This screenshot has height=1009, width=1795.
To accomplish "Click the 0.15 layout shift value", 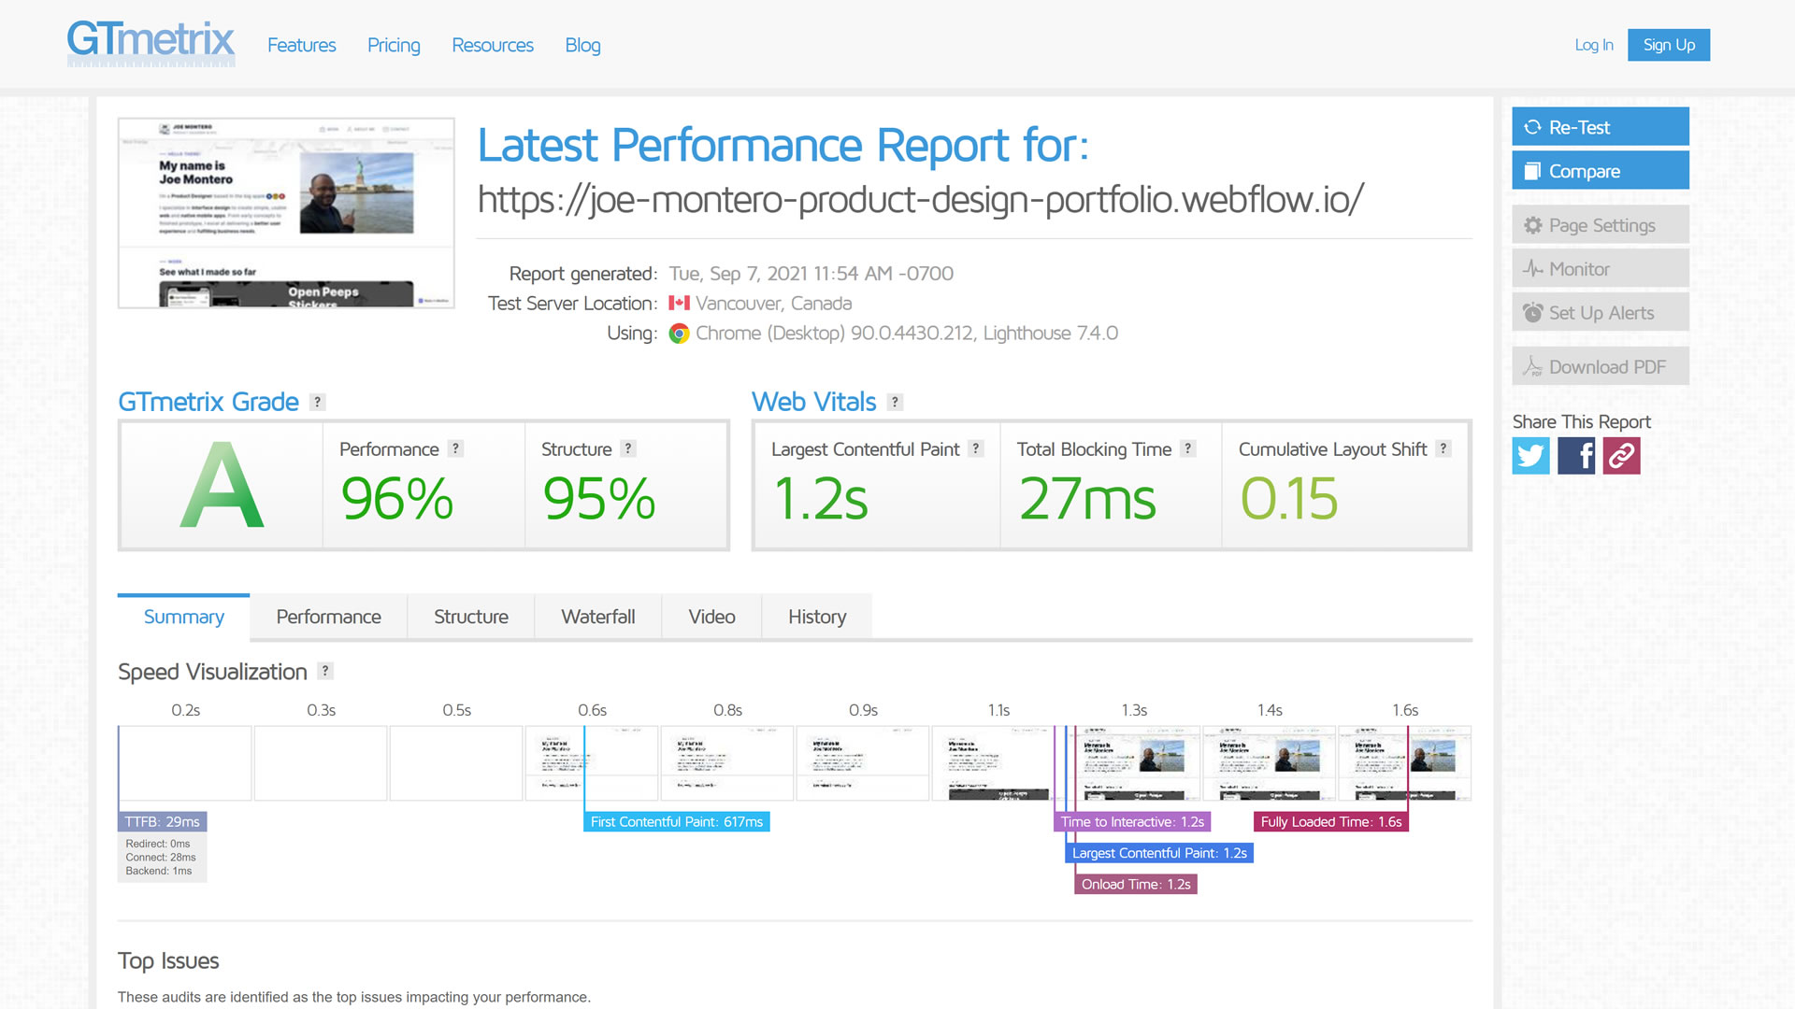I will coord(1289,499).
